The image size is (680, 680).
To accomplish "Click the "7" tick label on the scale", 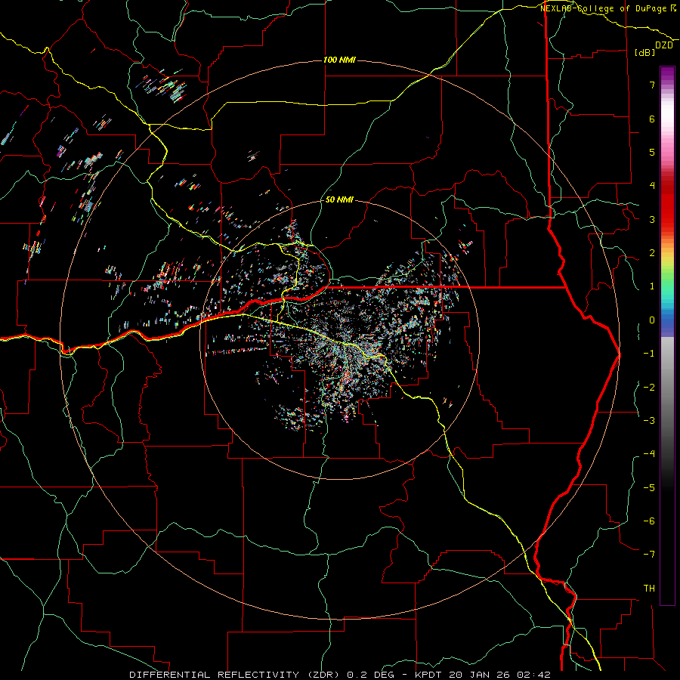I will [x=652, y=85].
